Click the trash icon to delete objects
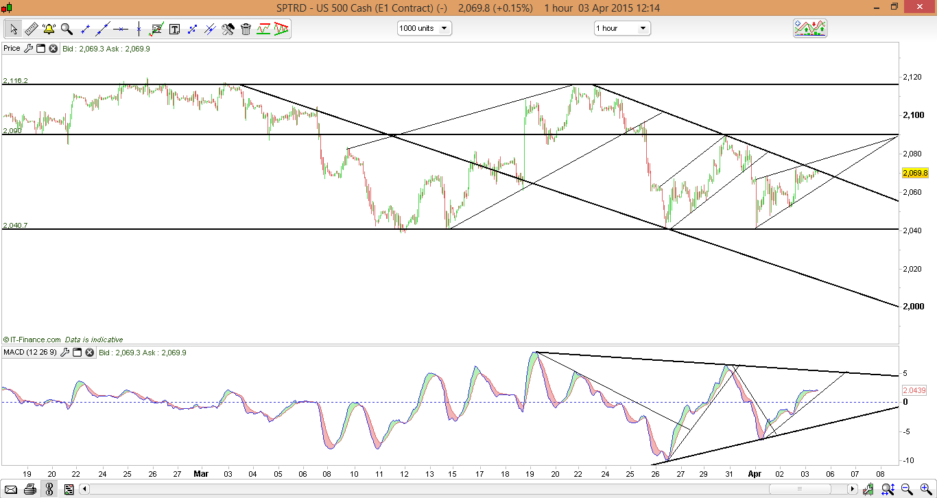This screenshot has width=937, height=498. pyautogui.click(x=246, y=29)
